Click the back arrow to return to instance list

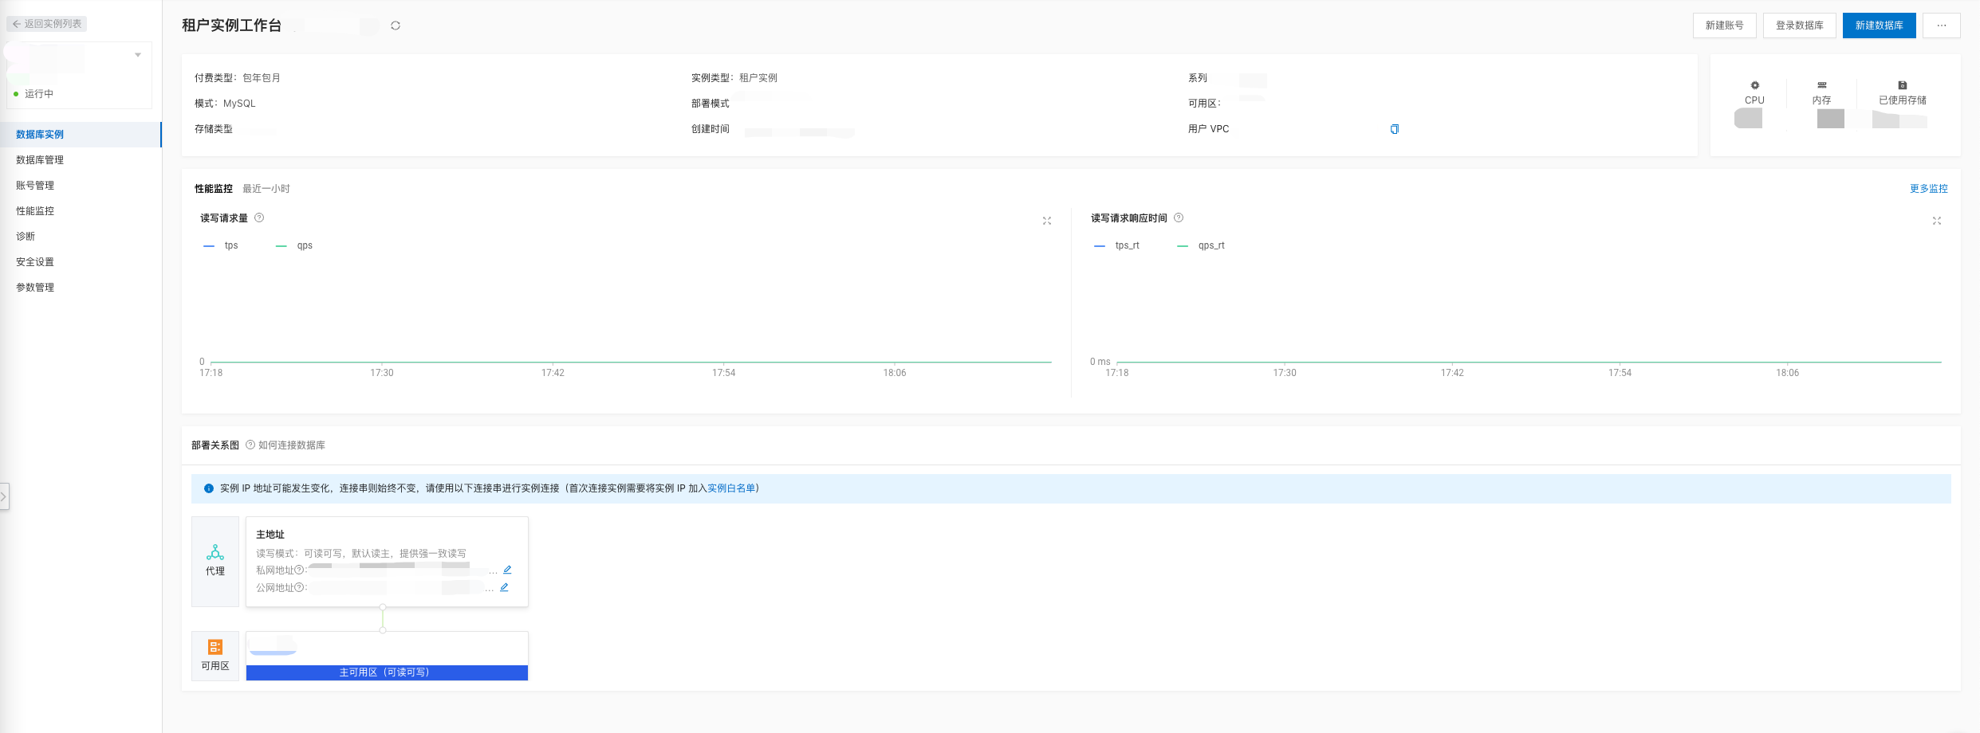[x=16, y=23]
